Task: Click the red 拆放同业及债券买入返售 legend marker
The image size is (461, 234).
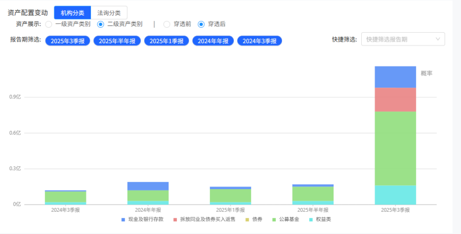Action: coord(175,220)
